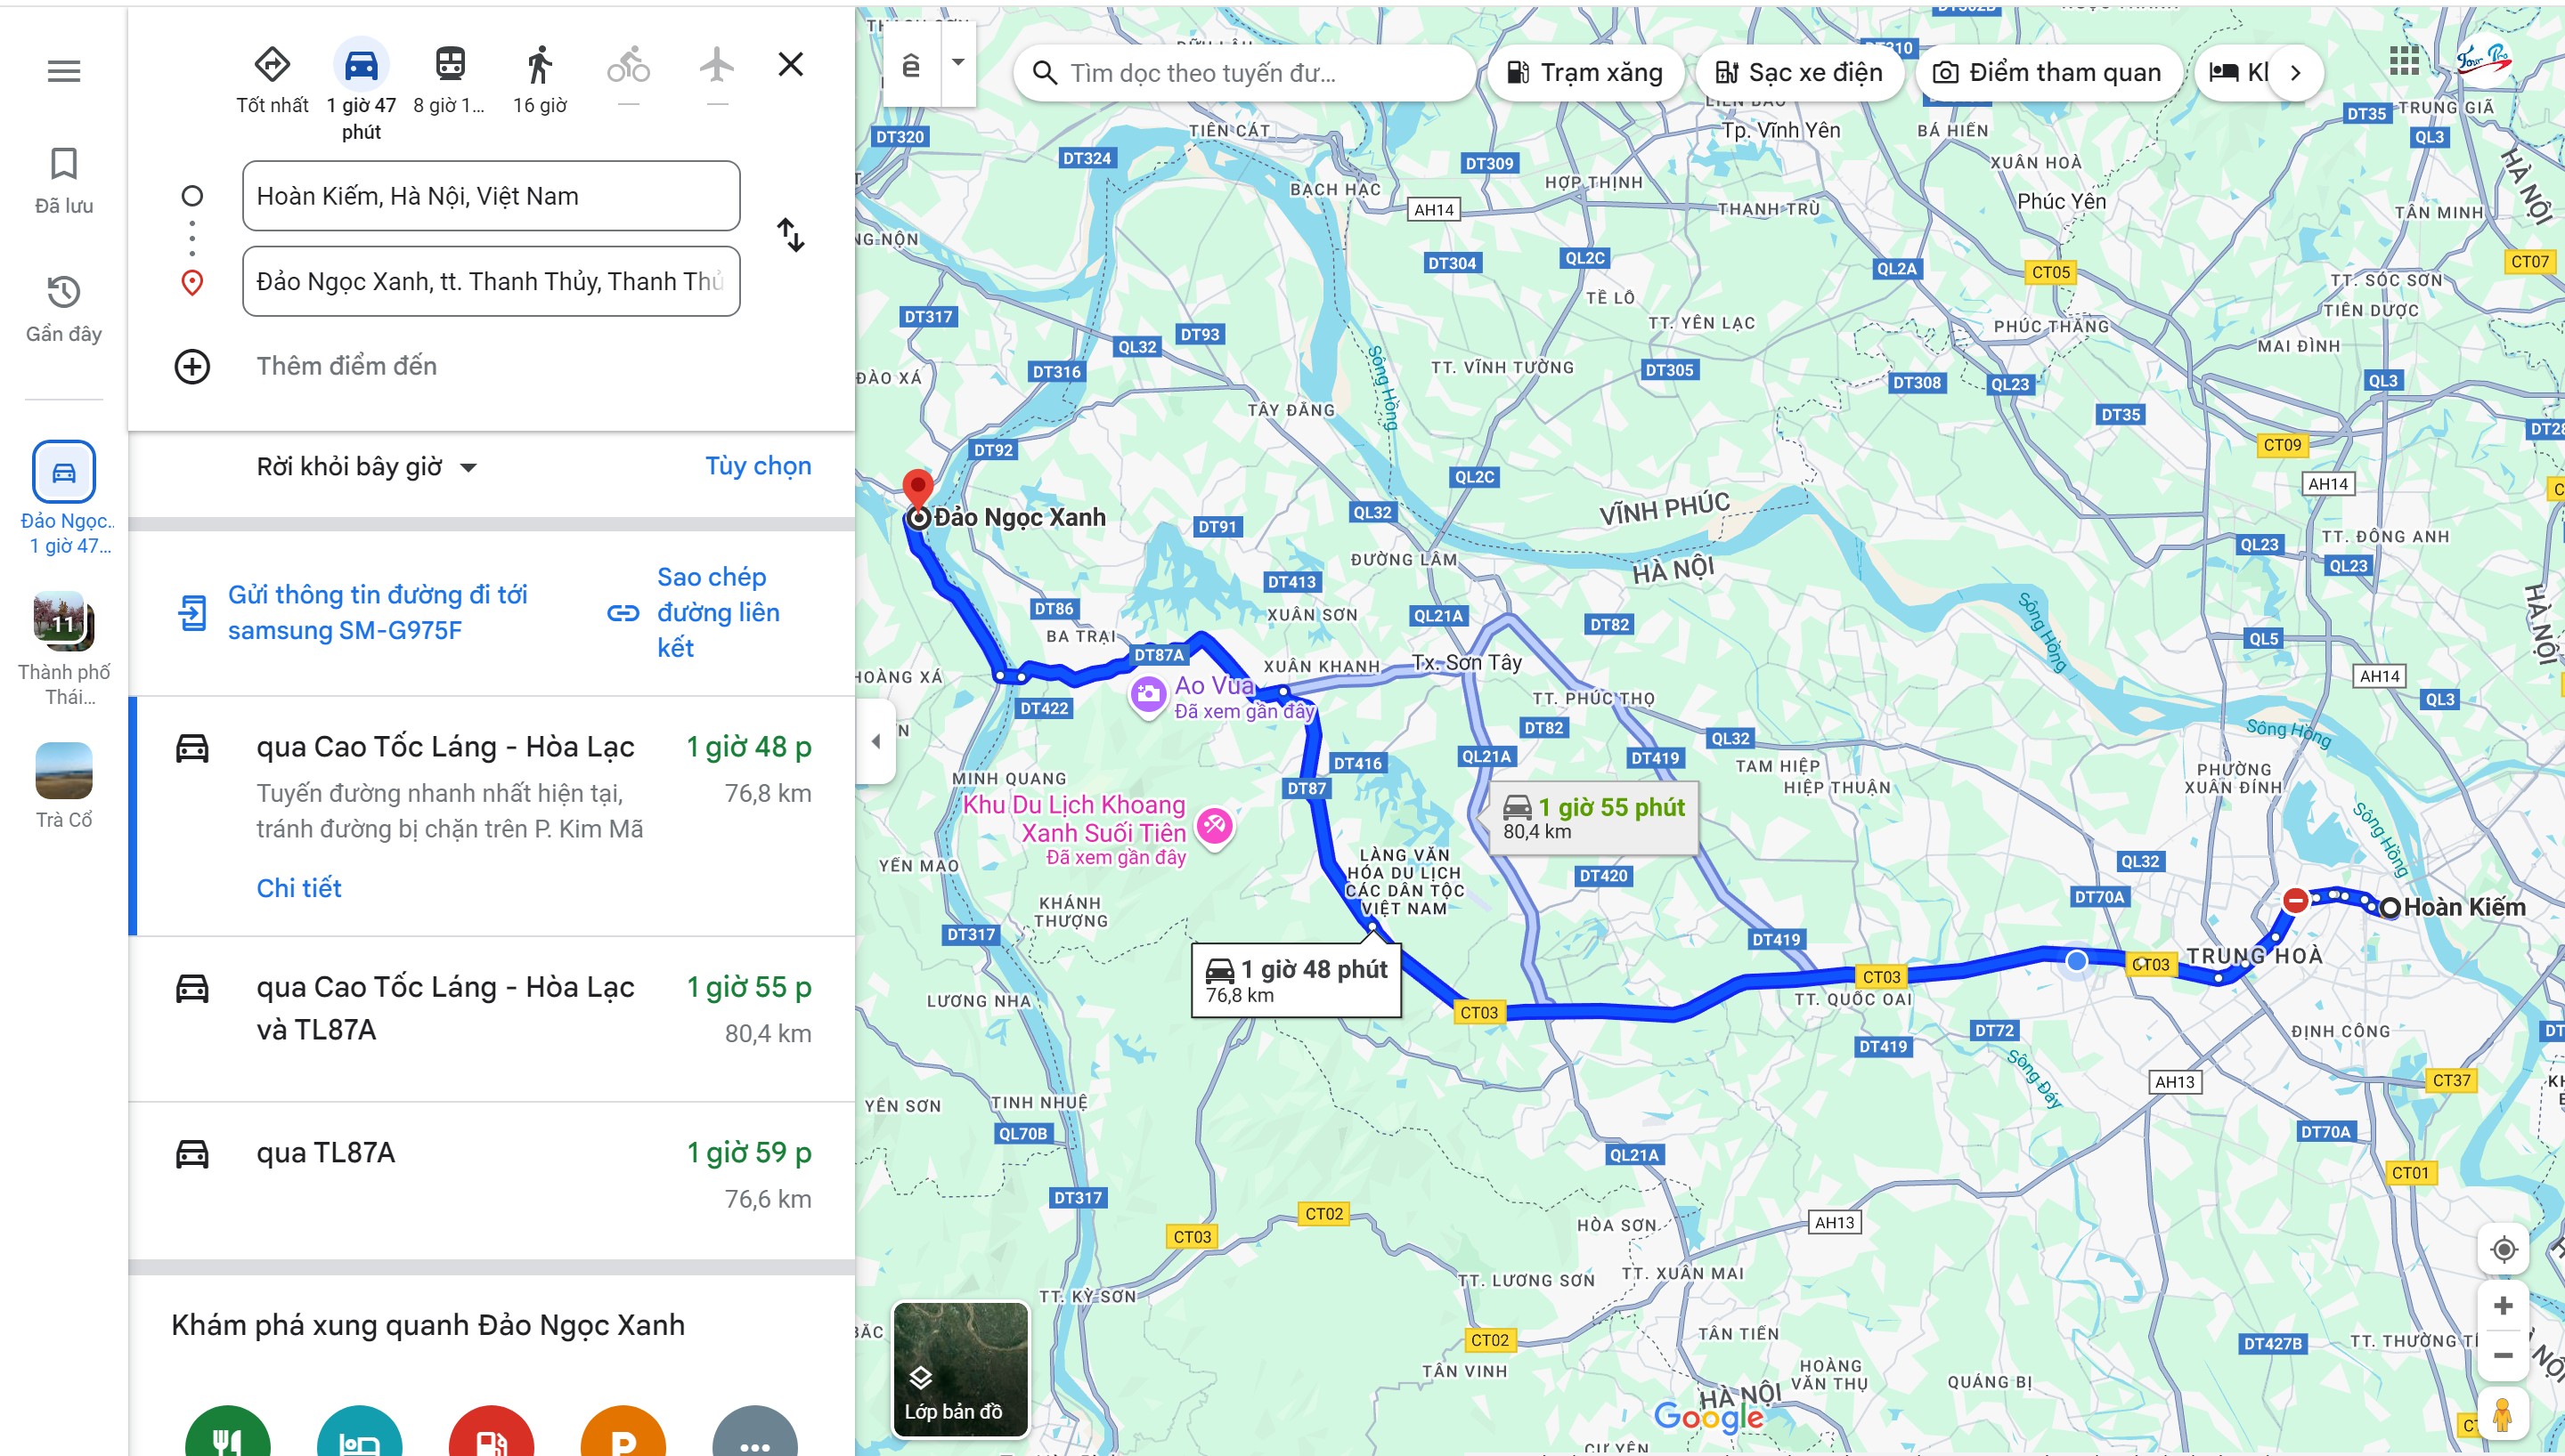
Task: Swap origin and destination arrows
Action: coord(790,236)
